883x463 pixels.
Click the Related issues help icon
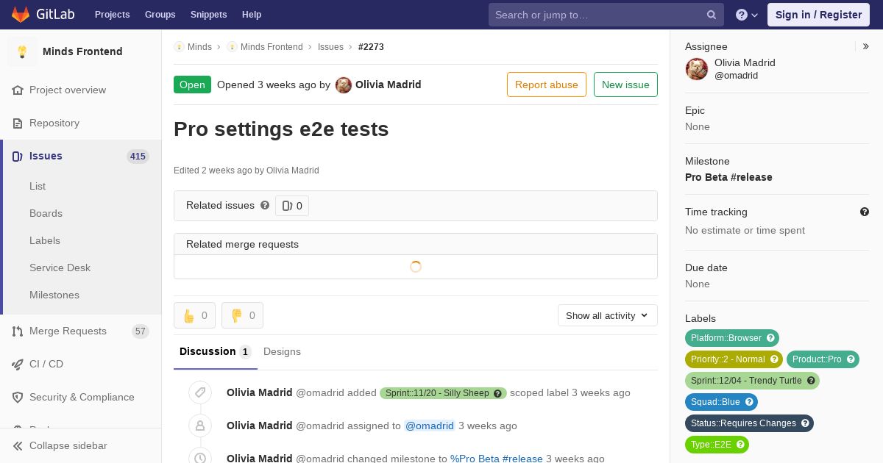click(x=265, y=206)
